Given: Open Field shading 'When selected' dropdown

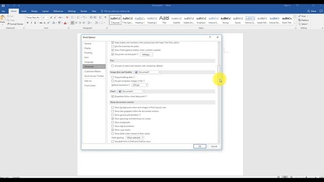Looking at the screenshot, I should tap(135, 138).
